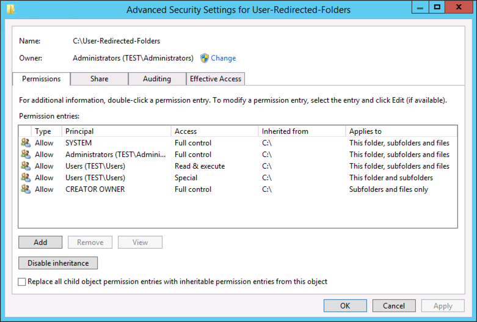
Task: Sort by the Inherited from column header
Action: 302,131
